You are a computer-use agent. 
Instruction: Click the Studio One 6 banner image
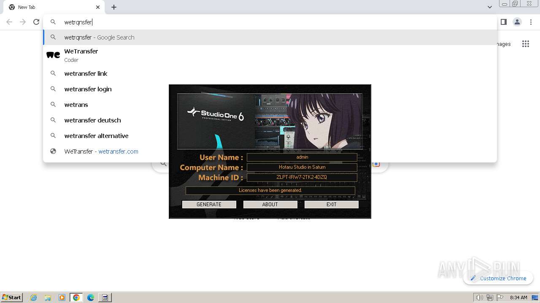coord(270,121)
